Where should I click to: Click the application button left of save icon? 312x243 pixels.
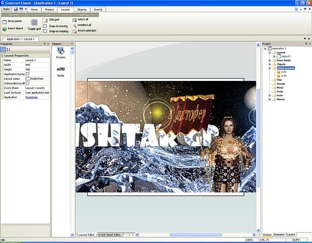(6, 9)
